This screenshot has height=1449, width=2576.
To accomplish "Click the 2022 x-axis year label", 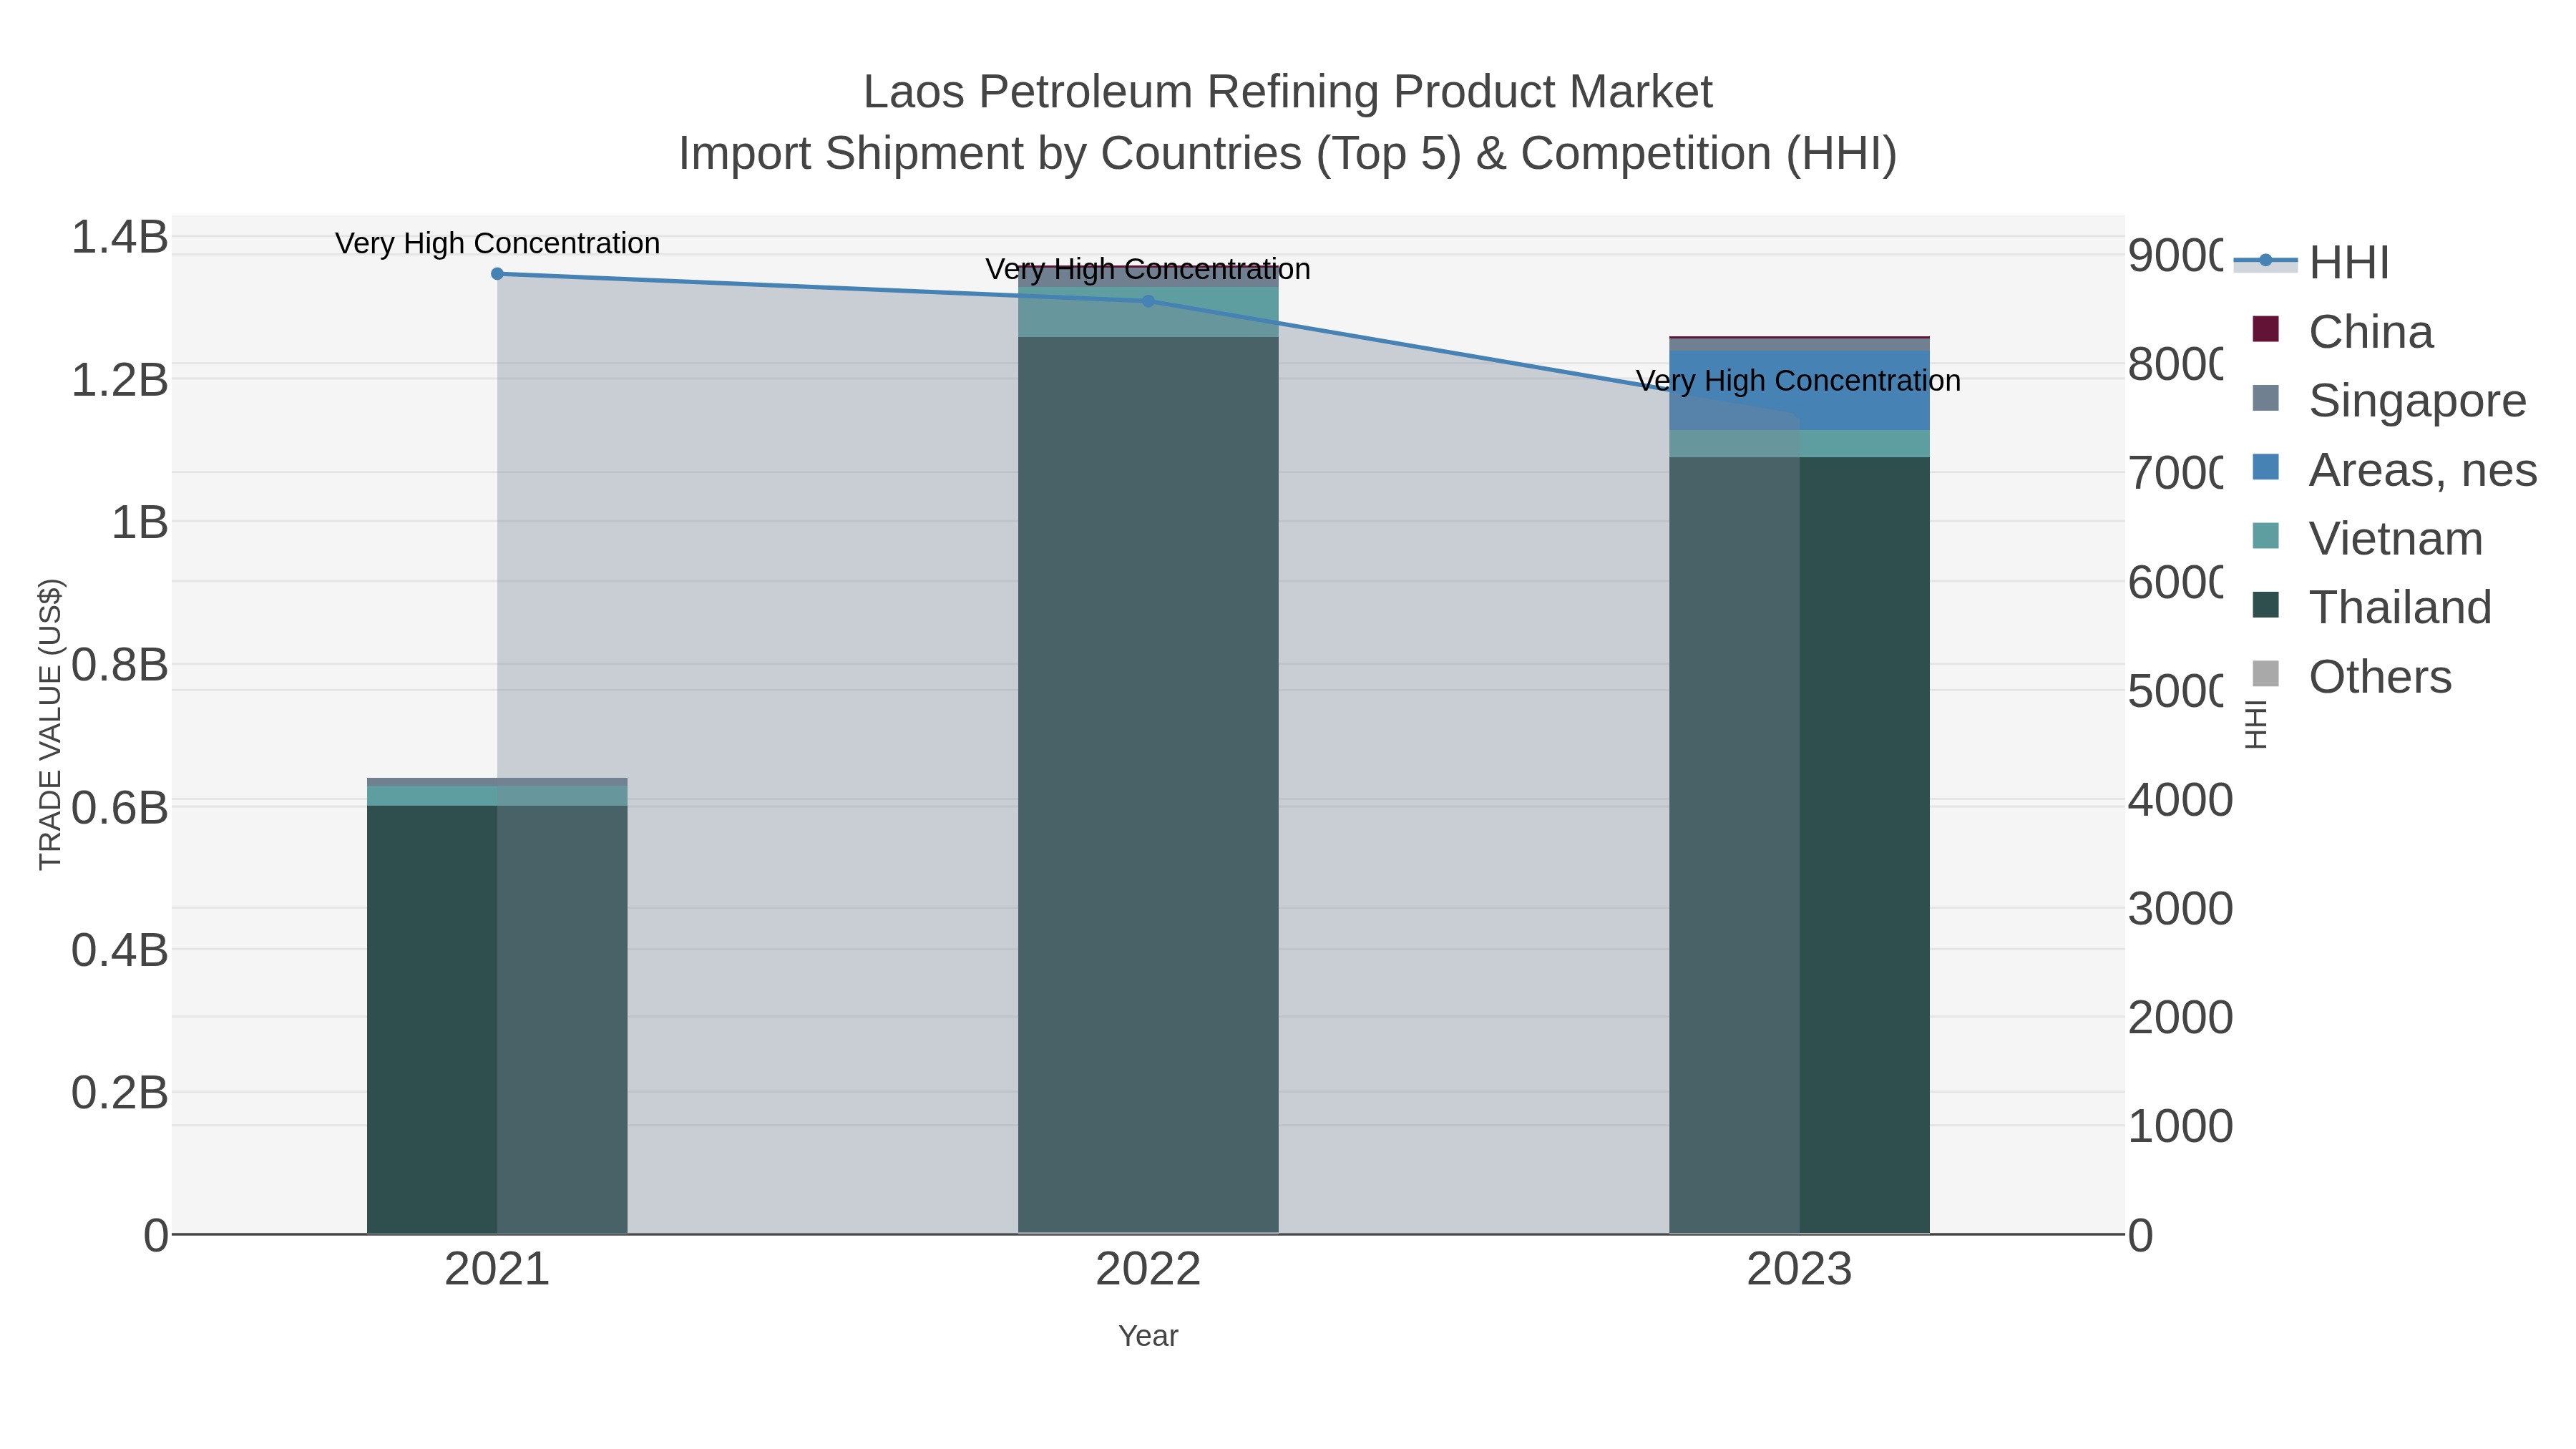I will pos(1148,1270).
